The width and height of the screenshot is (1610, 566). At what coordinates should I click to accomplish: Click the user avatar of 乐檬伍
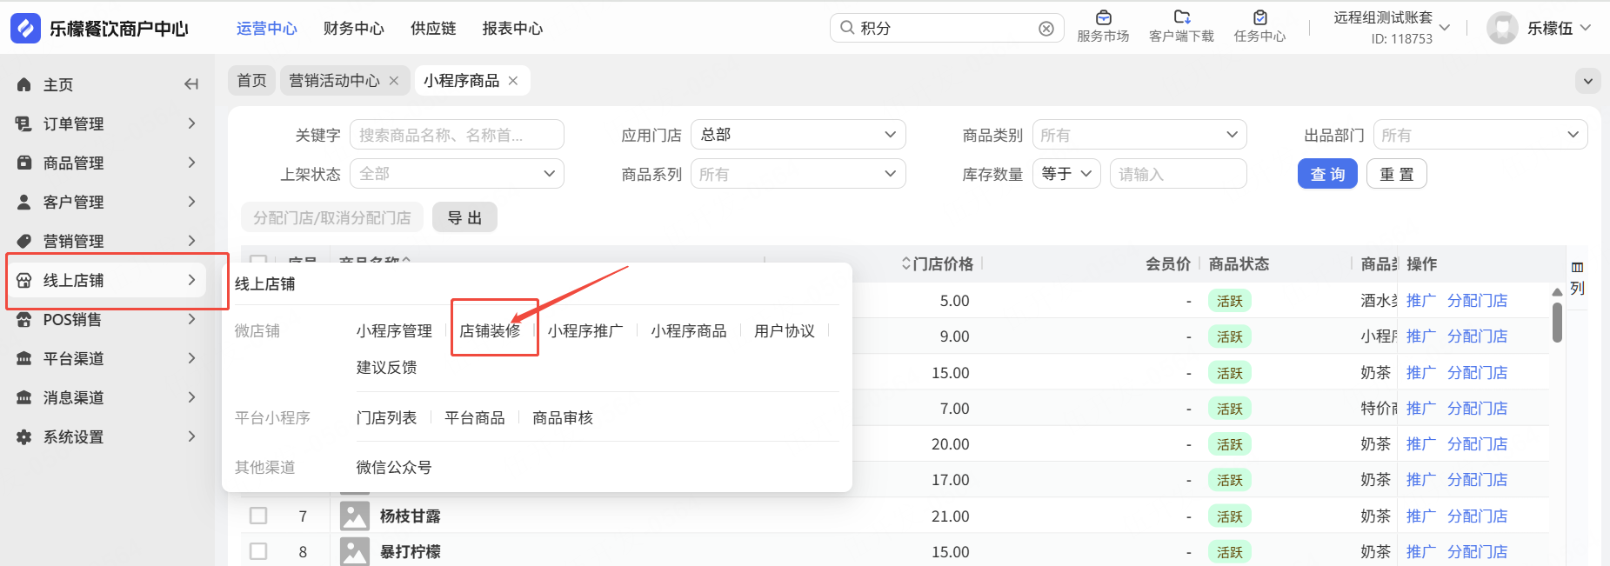pyautogui.click(x=1502, y=28)
